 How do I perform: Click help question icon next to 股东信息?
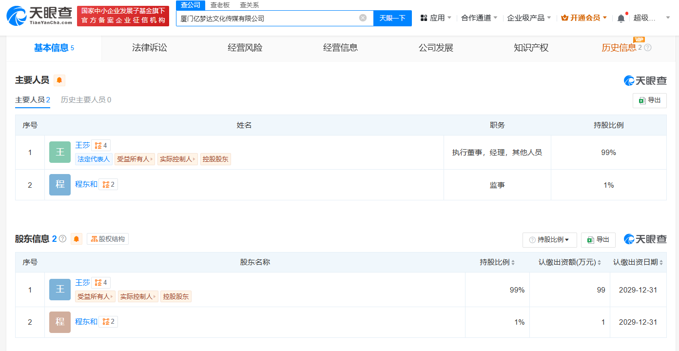62,239
